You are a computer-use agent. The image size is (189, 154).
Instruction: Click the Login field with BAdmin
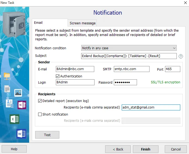(75, 82)
